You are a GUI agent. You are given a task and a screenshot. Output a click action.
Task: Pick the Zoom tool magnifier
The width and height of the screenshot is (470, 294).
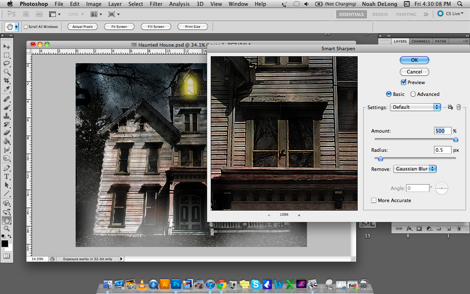[x=7, y=229]
